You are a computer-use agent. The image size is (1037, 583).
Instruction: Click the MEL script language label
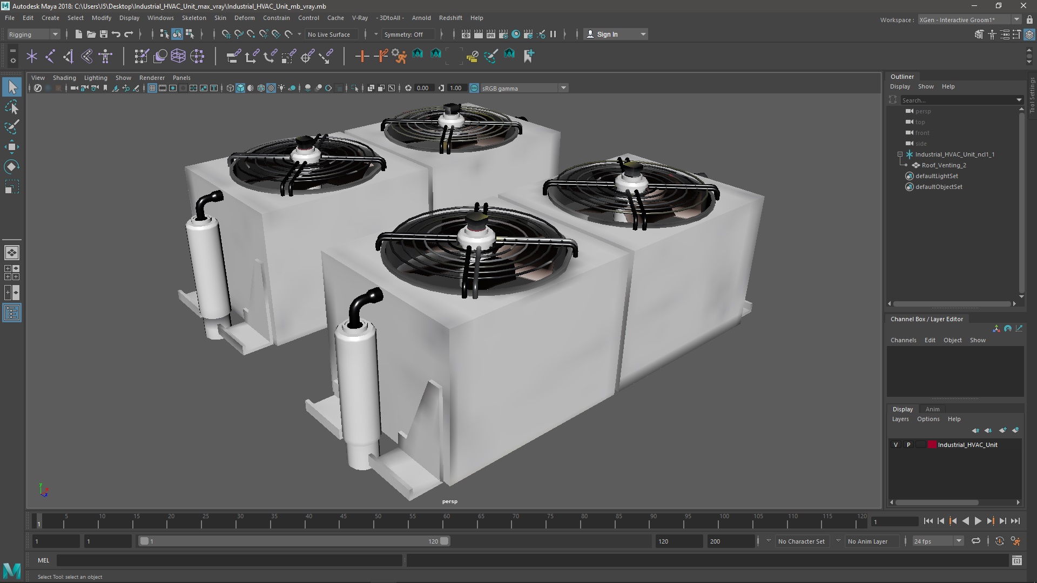tap(43, 560)
